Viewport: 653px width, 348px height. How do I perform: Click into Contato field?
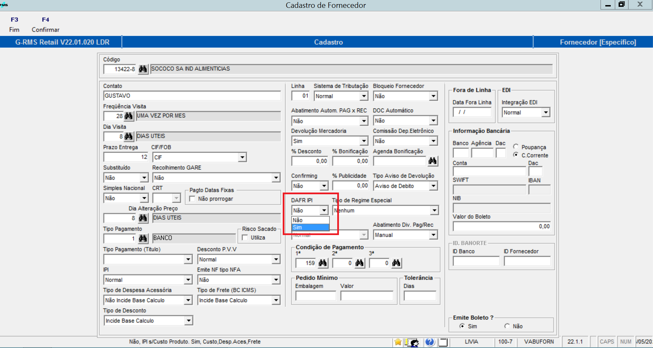coord(192,96)
